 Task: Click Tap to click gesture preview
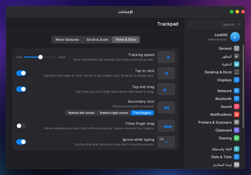(166, 73)
